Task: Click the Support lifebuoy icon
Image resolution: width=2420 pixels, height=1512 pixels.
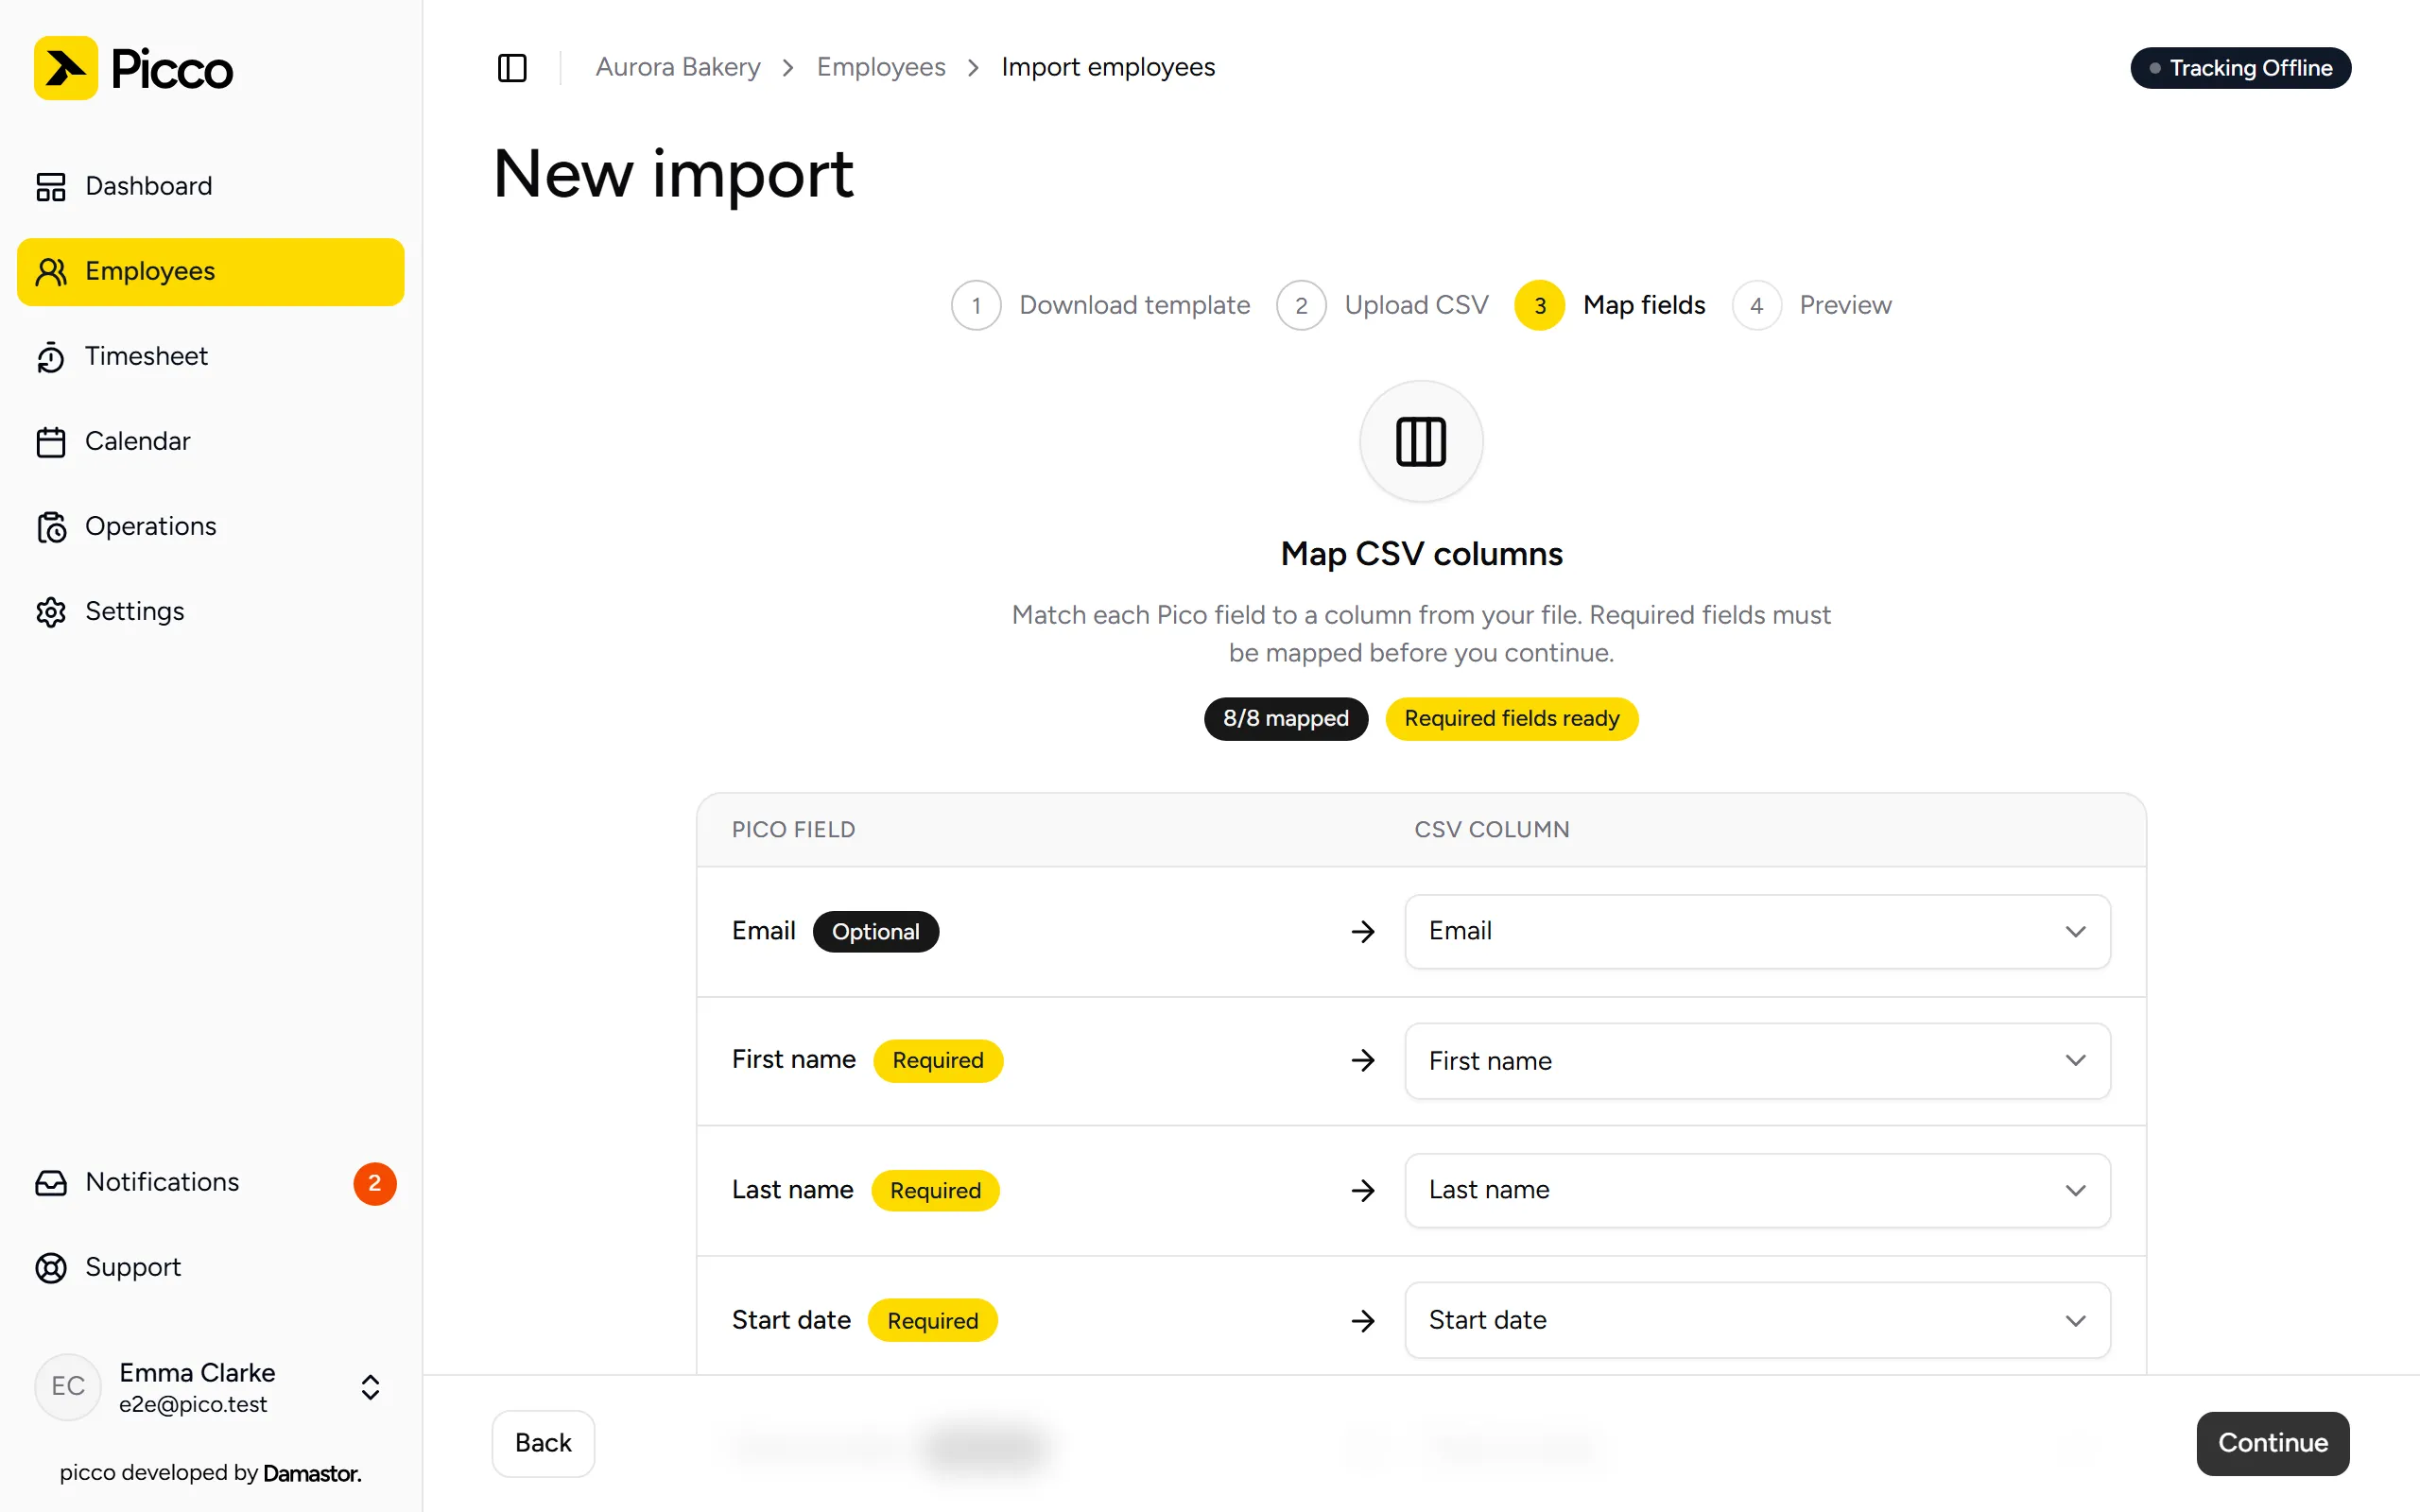Action: (x=51, y=1268)
